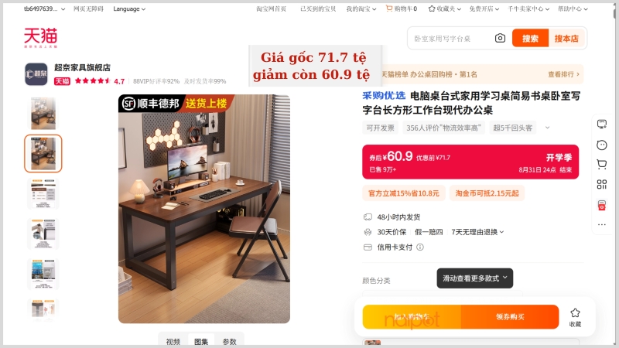Viewport: 619px width, 348px height.
Task: Open the three-dot more options icon
Action: coord(602,224)
